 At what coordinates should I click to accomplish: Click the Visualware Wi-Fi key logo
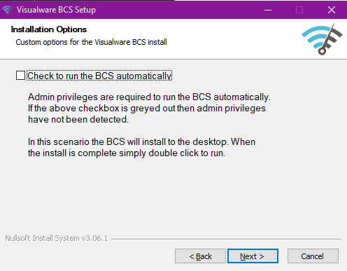click(x=322, y=39)
